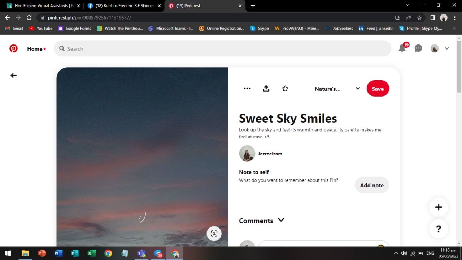The image size is (462, 260).
Task: Open Jezreelzam's profile avatar
Action: [x=247, y=154]
